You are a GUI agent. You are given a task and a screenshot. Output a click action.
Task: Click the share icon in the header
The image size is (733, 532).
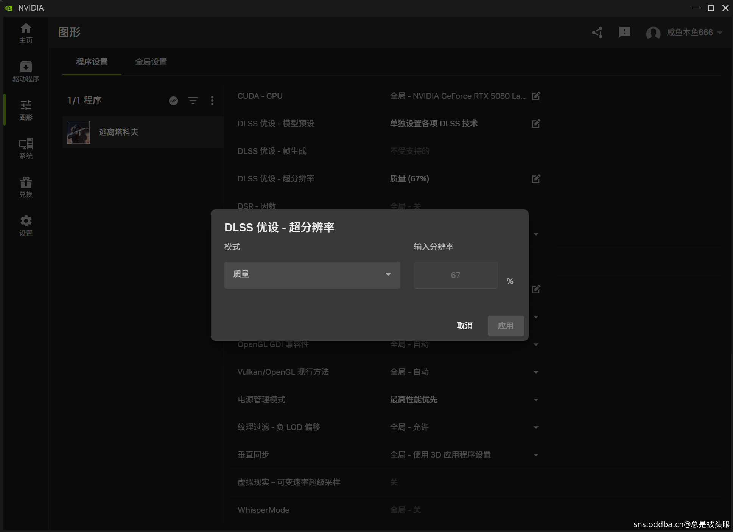tap(598, 33)
